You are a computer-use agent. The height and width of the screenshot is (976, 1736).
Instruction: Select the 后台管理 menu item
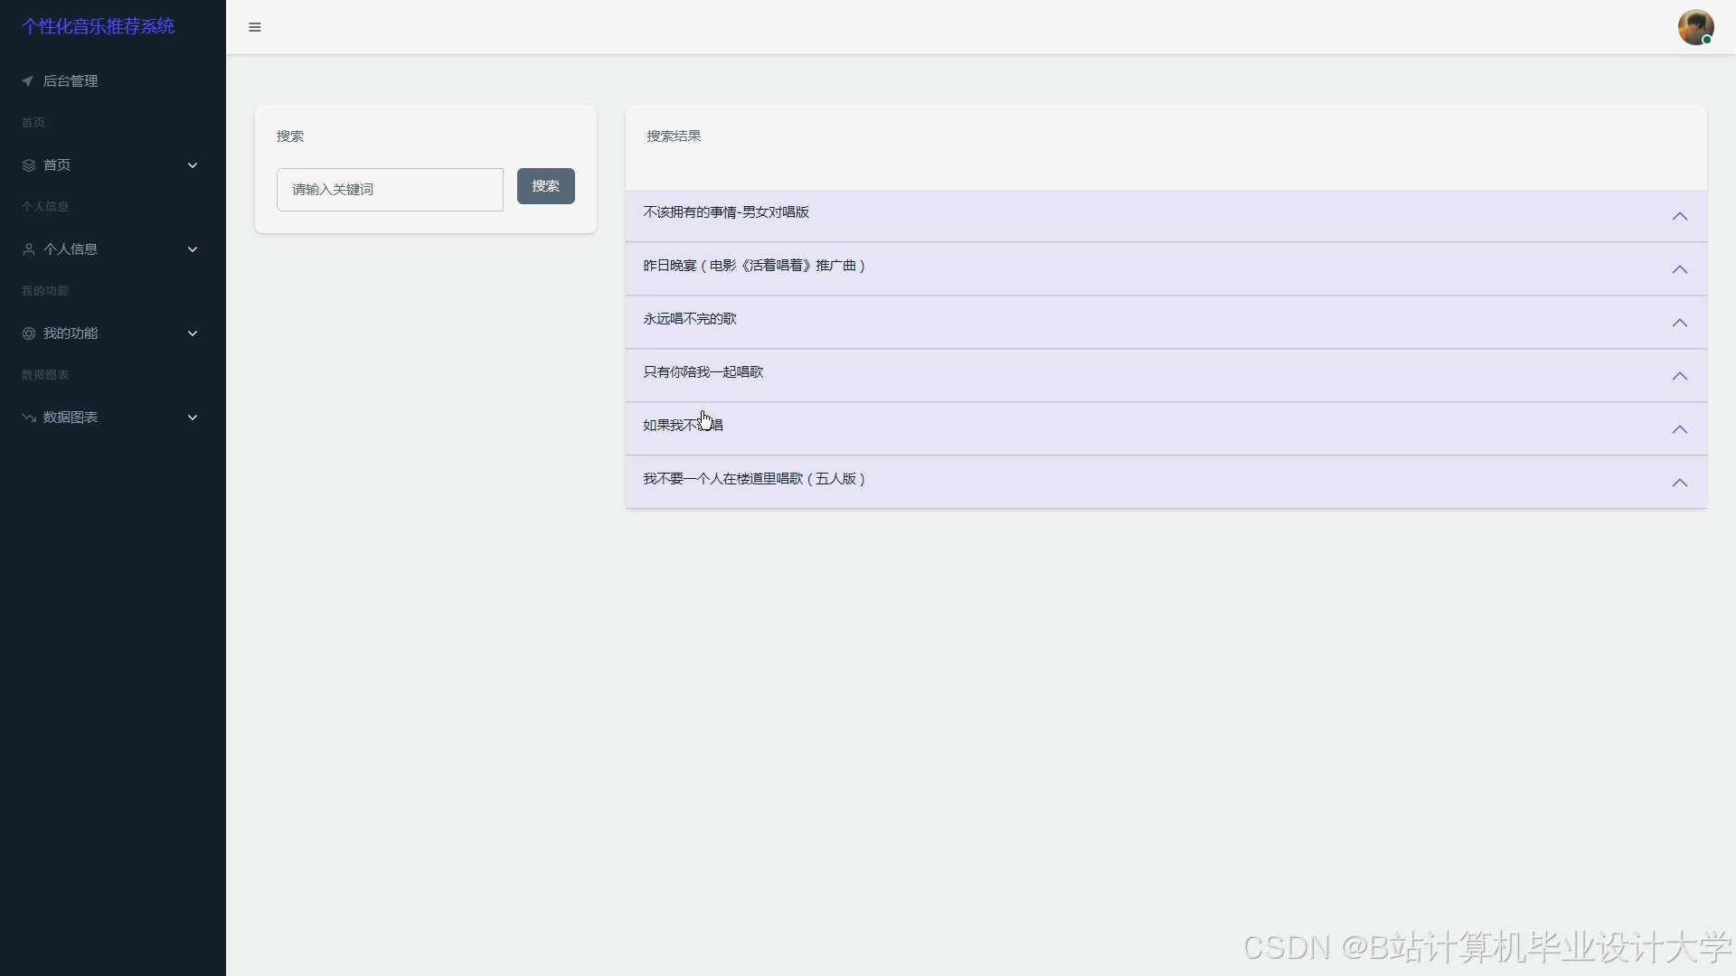[71, 81]
